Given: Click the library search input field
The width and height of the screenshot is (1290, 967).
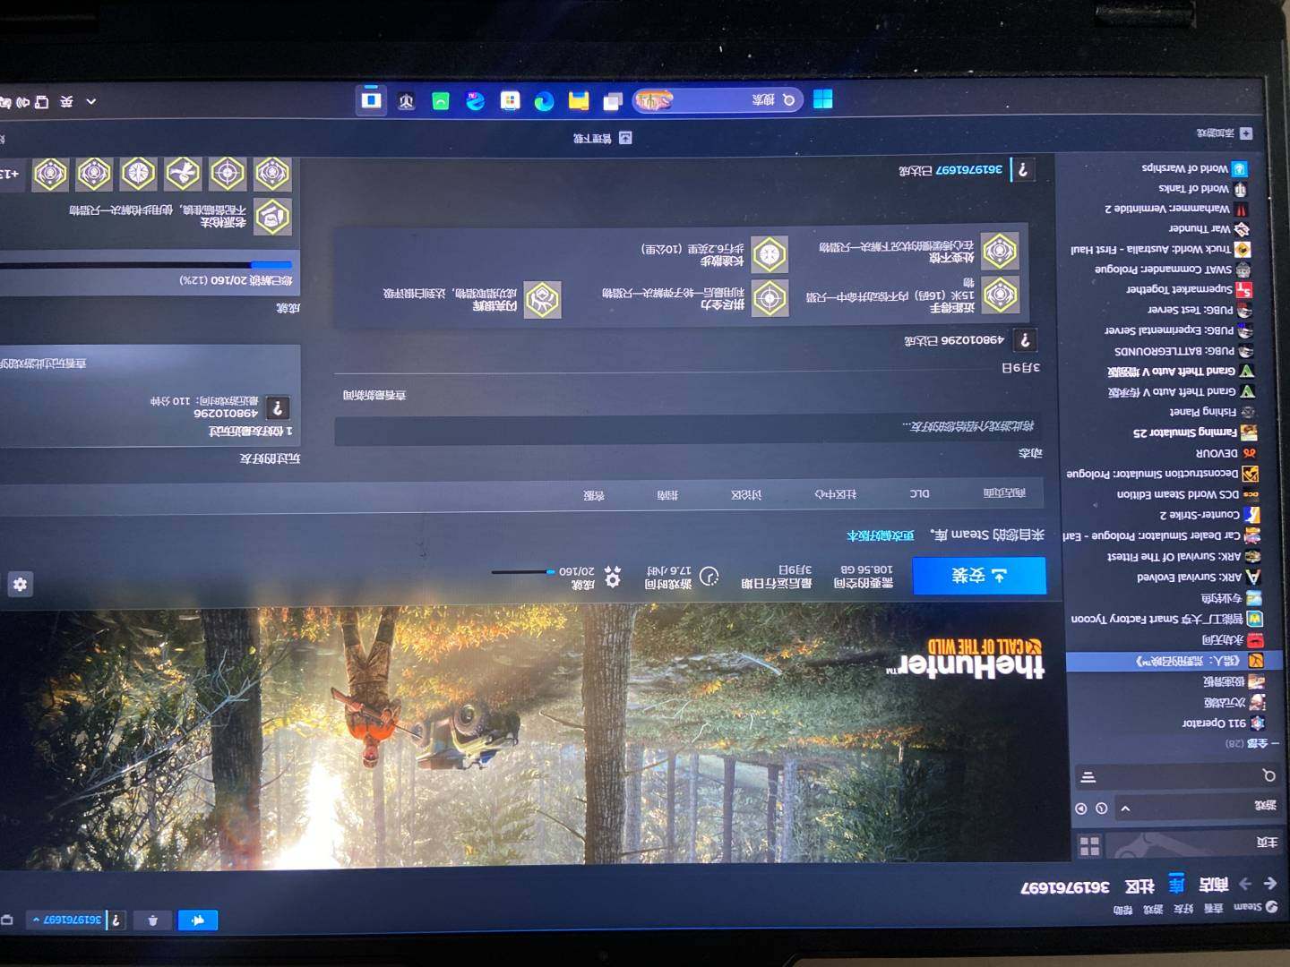Looking at the screenshot, I should [x=1178, y=775].
